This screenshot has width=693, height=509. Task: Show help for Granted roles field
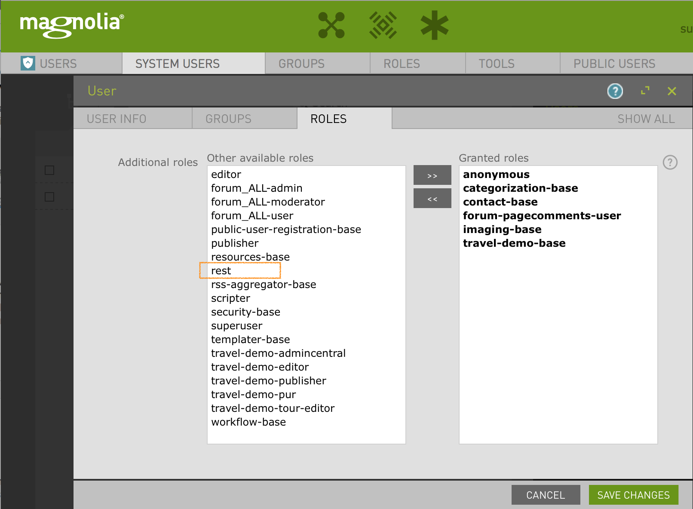coord(670,163)
